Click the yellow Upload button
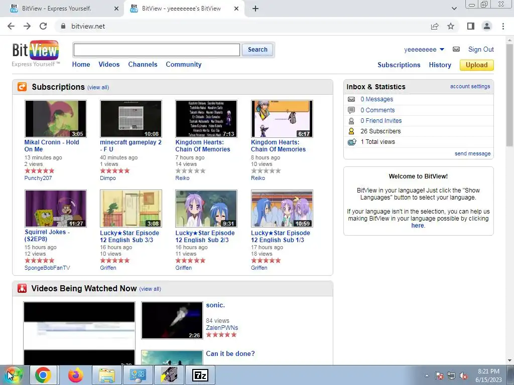The image size is (514, 385). (477, 65)
